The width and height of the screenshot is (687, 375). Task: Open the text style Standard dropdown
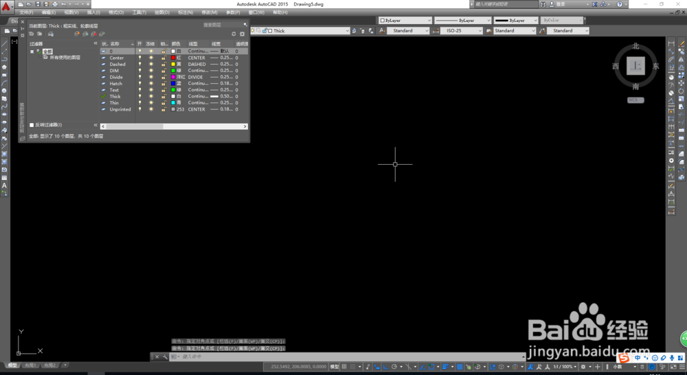[408, 31]
